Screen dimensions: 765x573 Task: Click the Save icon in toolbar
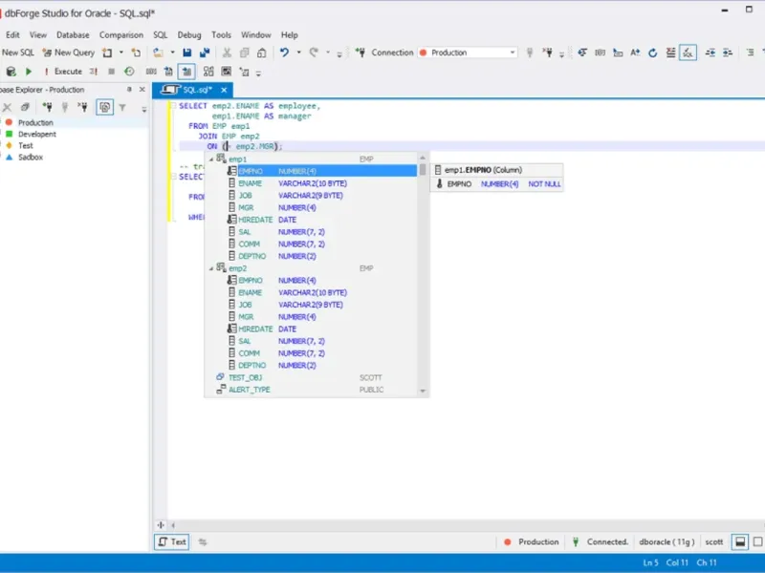point(187,53)
